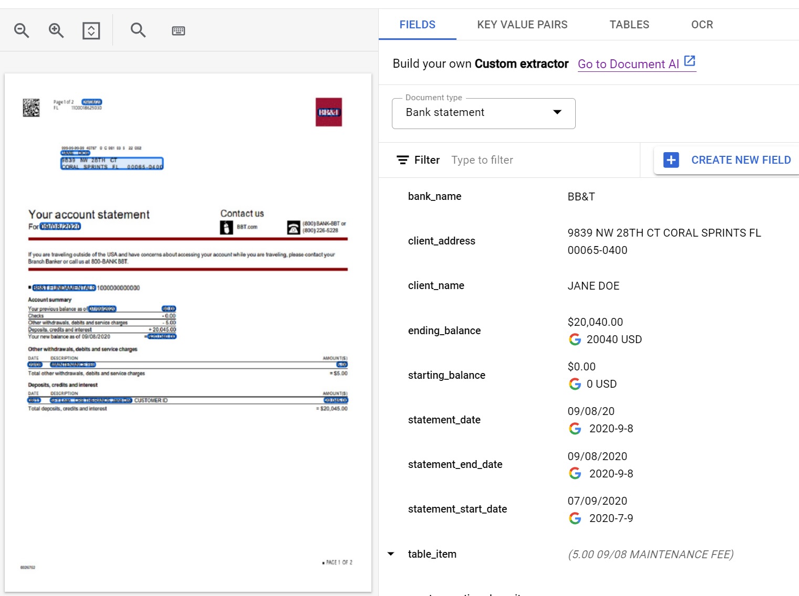Click the search magnifier icon in toolbar
Screen dimensions: 799x596
coord(138,30)
